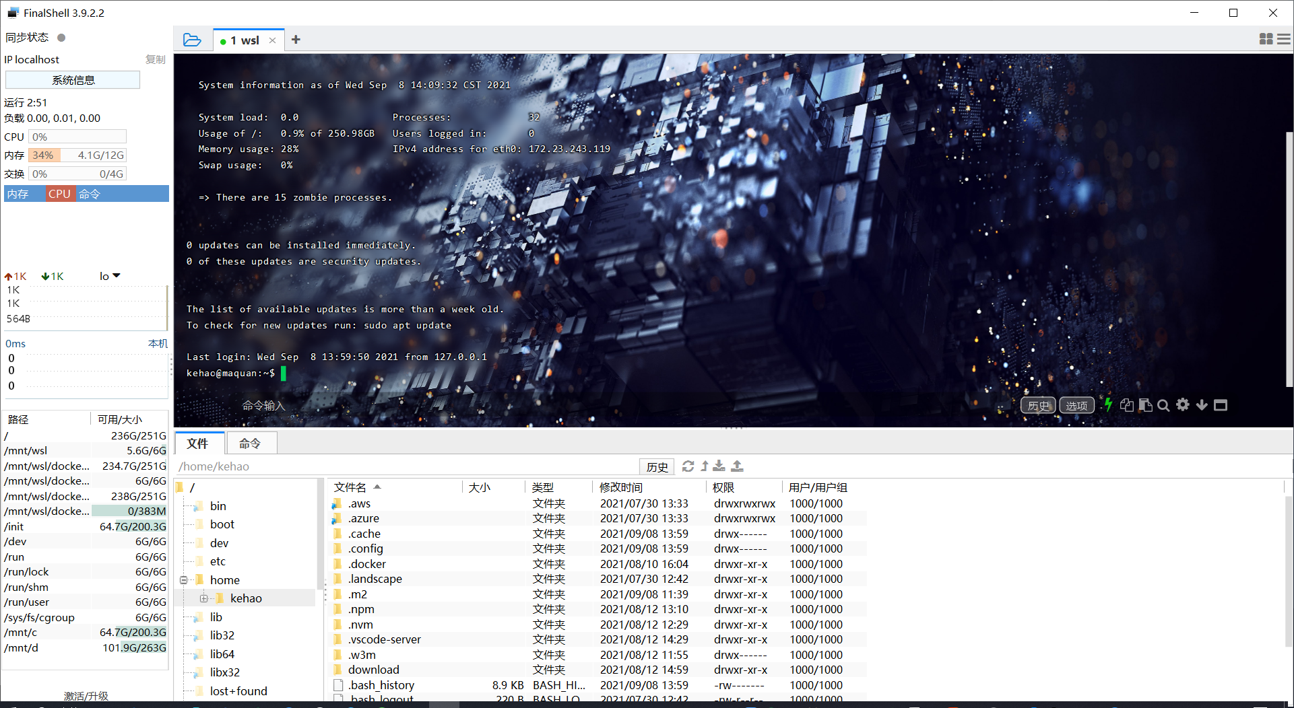The height and width of the screenshot is (708, 1294).
Task: Click the /home/kehao path input field
Action: tap(404, 466)
